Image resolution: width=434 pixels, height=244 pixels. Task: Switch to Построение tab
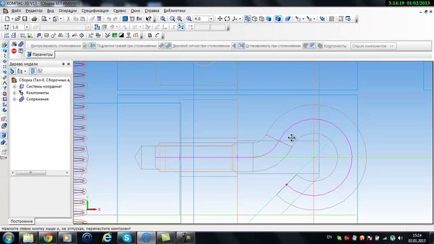[x=22, y=222]
